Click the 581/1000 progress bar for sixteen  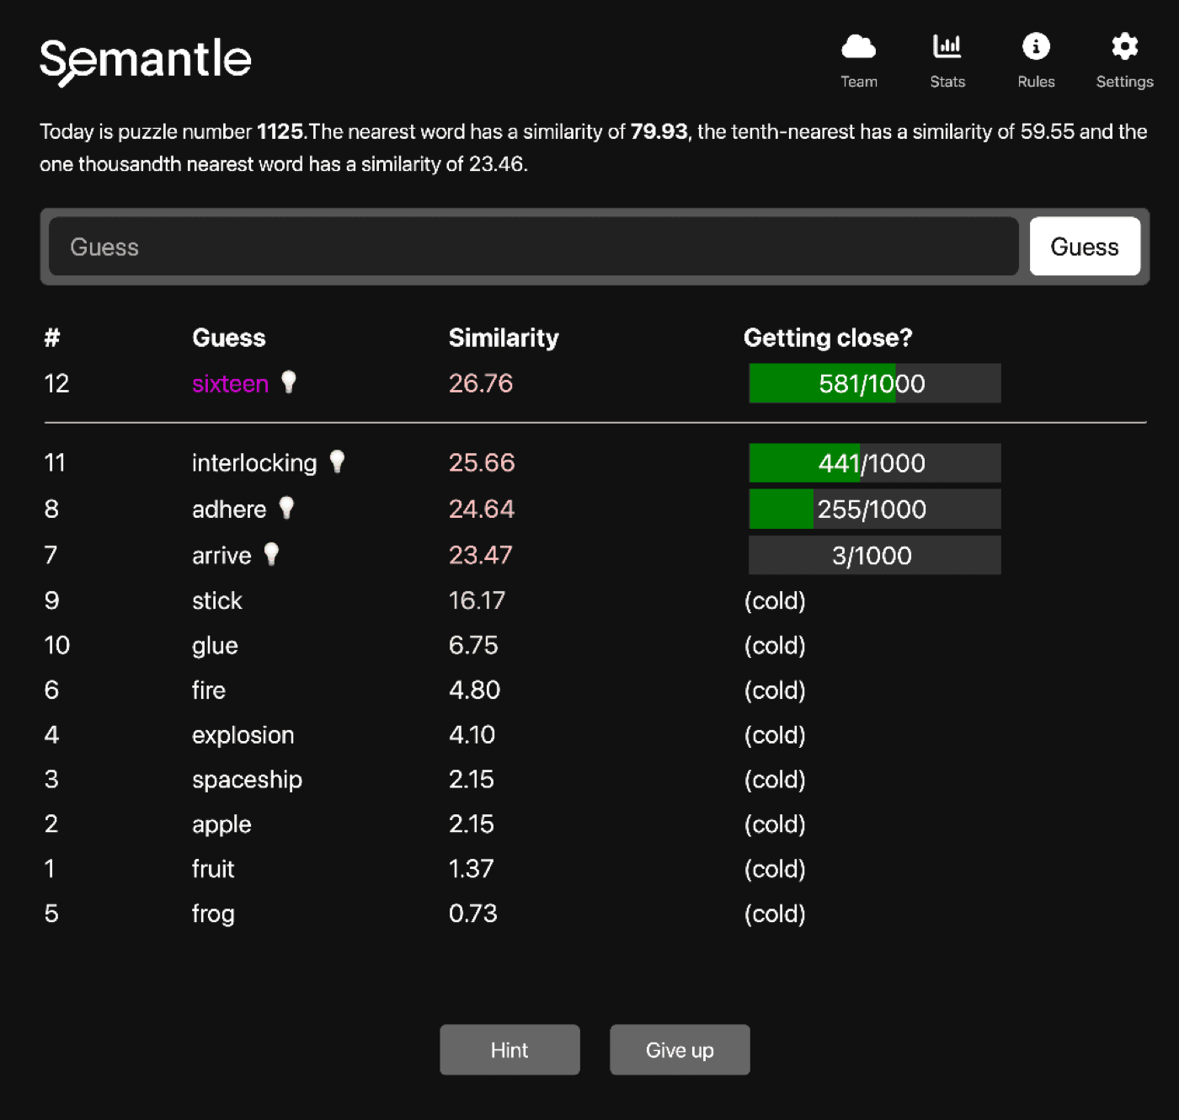coord(873,383)
